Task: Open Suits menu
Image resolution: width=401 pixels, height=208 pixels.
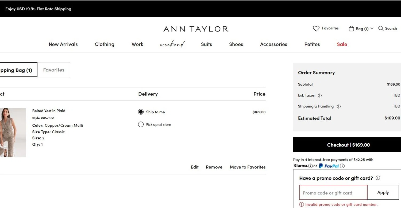Action: point(206,44)
